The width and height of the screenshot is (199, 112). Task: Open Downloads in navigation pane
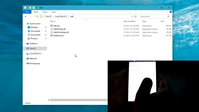(x=35, y=31)
